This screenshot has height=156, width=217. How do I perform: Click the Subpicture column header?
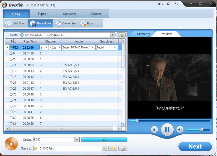[107, 41]
